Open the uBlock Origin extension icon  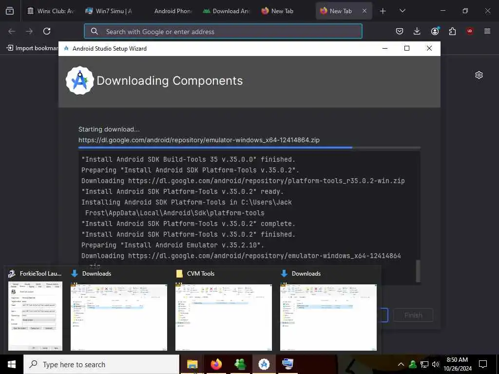click(470, 31)
